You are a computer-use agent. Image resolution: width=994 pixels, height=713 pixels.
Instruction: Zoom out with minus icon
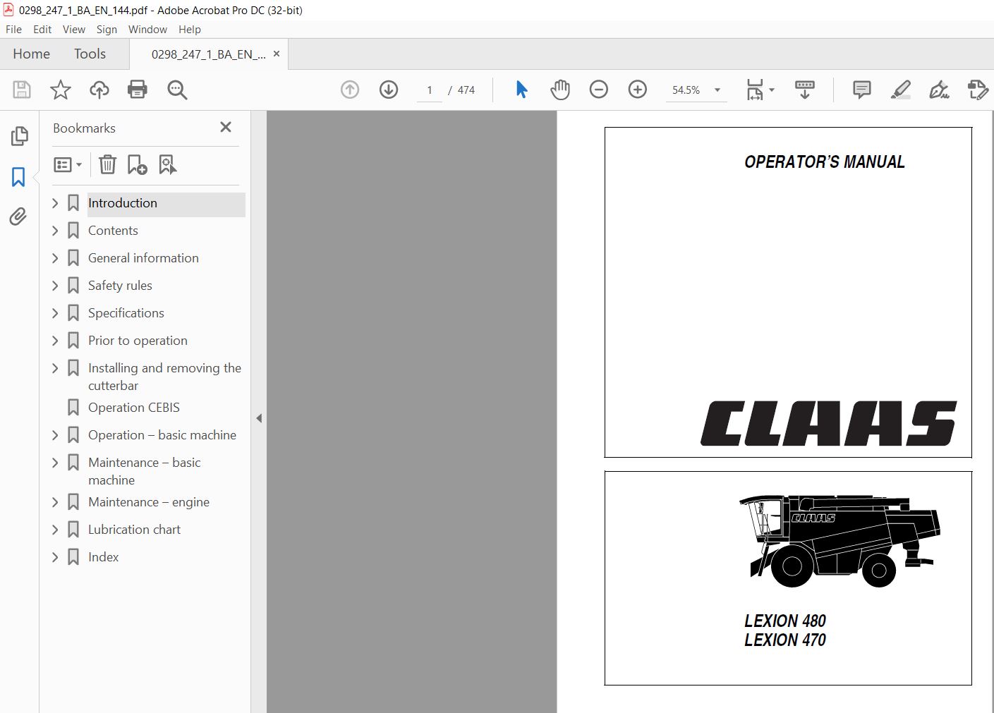pos(599,90)
